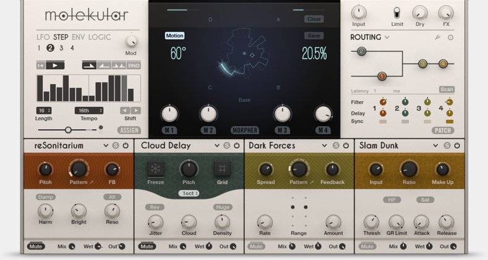Click the Shift right arrow button
The image size is (488, 260).
tap(136, 111)
